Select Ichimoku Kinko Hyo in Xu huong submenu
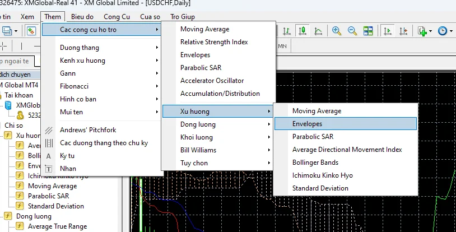 346,175
